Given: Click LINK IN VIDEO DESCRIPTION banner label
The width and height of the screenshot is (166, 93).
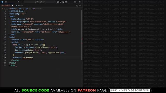Looking at the screenshot, I should click(x=130, y=90).
